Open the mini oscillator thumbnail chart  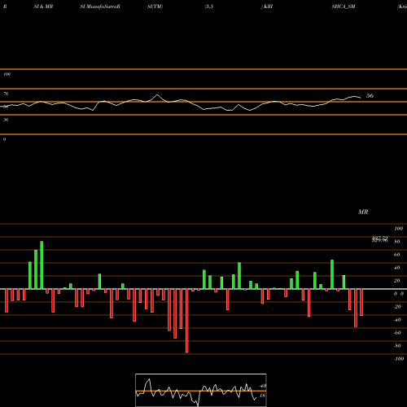pos(201,390)
